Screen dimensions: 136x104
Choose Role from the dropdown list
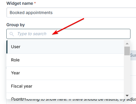pos(65,60)
